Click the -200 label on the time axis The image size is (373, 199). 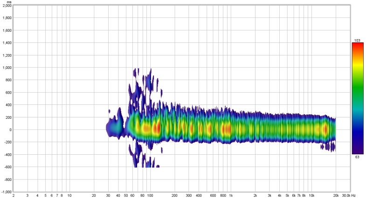point(8,142)
